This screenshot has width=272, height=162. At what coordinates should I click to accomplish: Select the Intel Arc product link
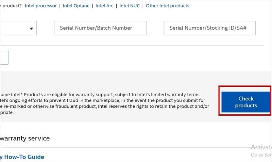click(x=105, y=6)
